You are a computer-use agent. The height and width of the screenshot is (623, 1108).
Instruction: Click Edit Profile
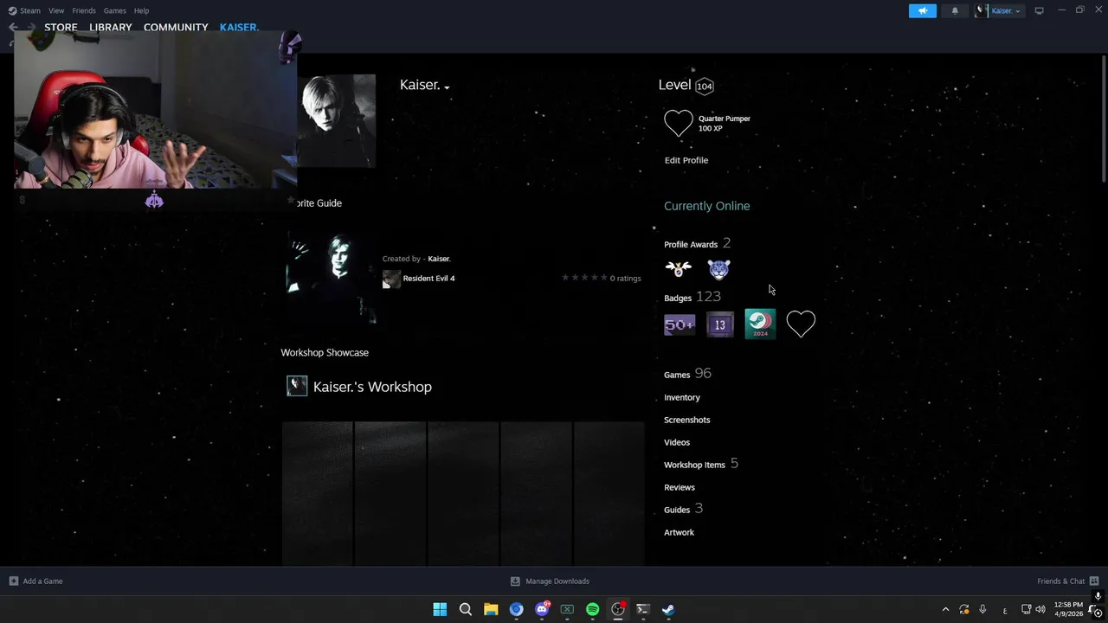pyautogui.click(x=686, y=160)
